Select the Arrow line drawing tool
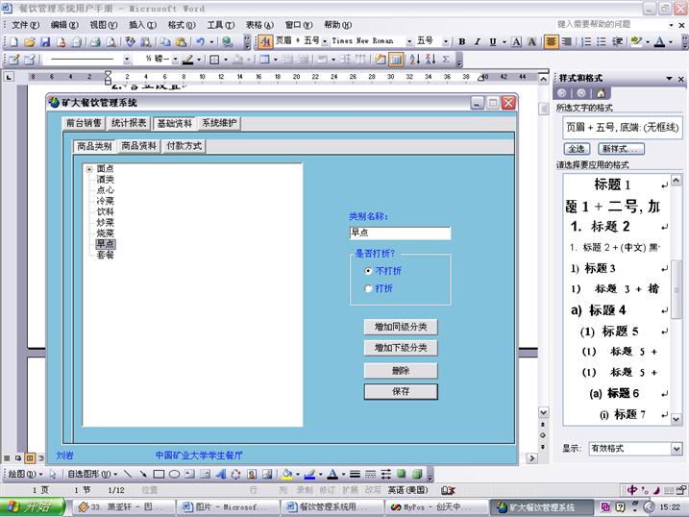 point(143,474)
